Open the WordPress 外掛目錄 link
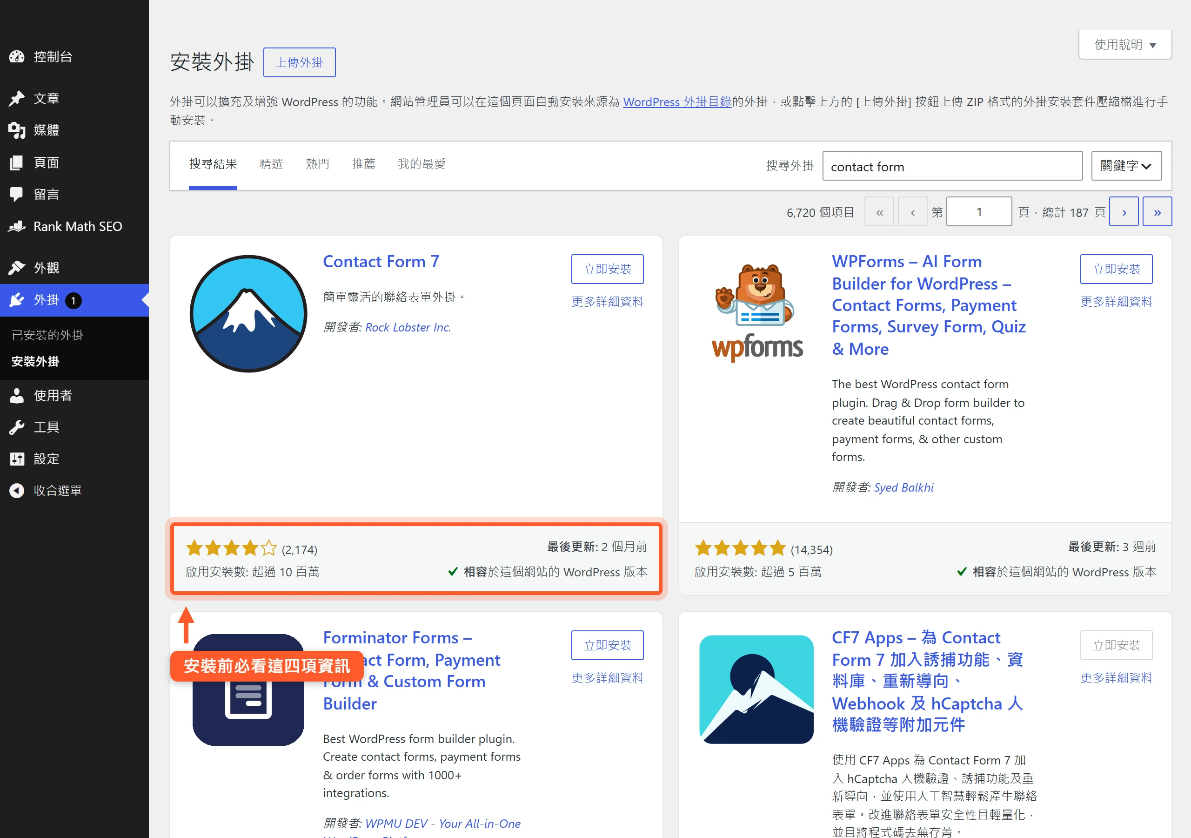Screen dimensions: 1191x838 pos(677,102)
